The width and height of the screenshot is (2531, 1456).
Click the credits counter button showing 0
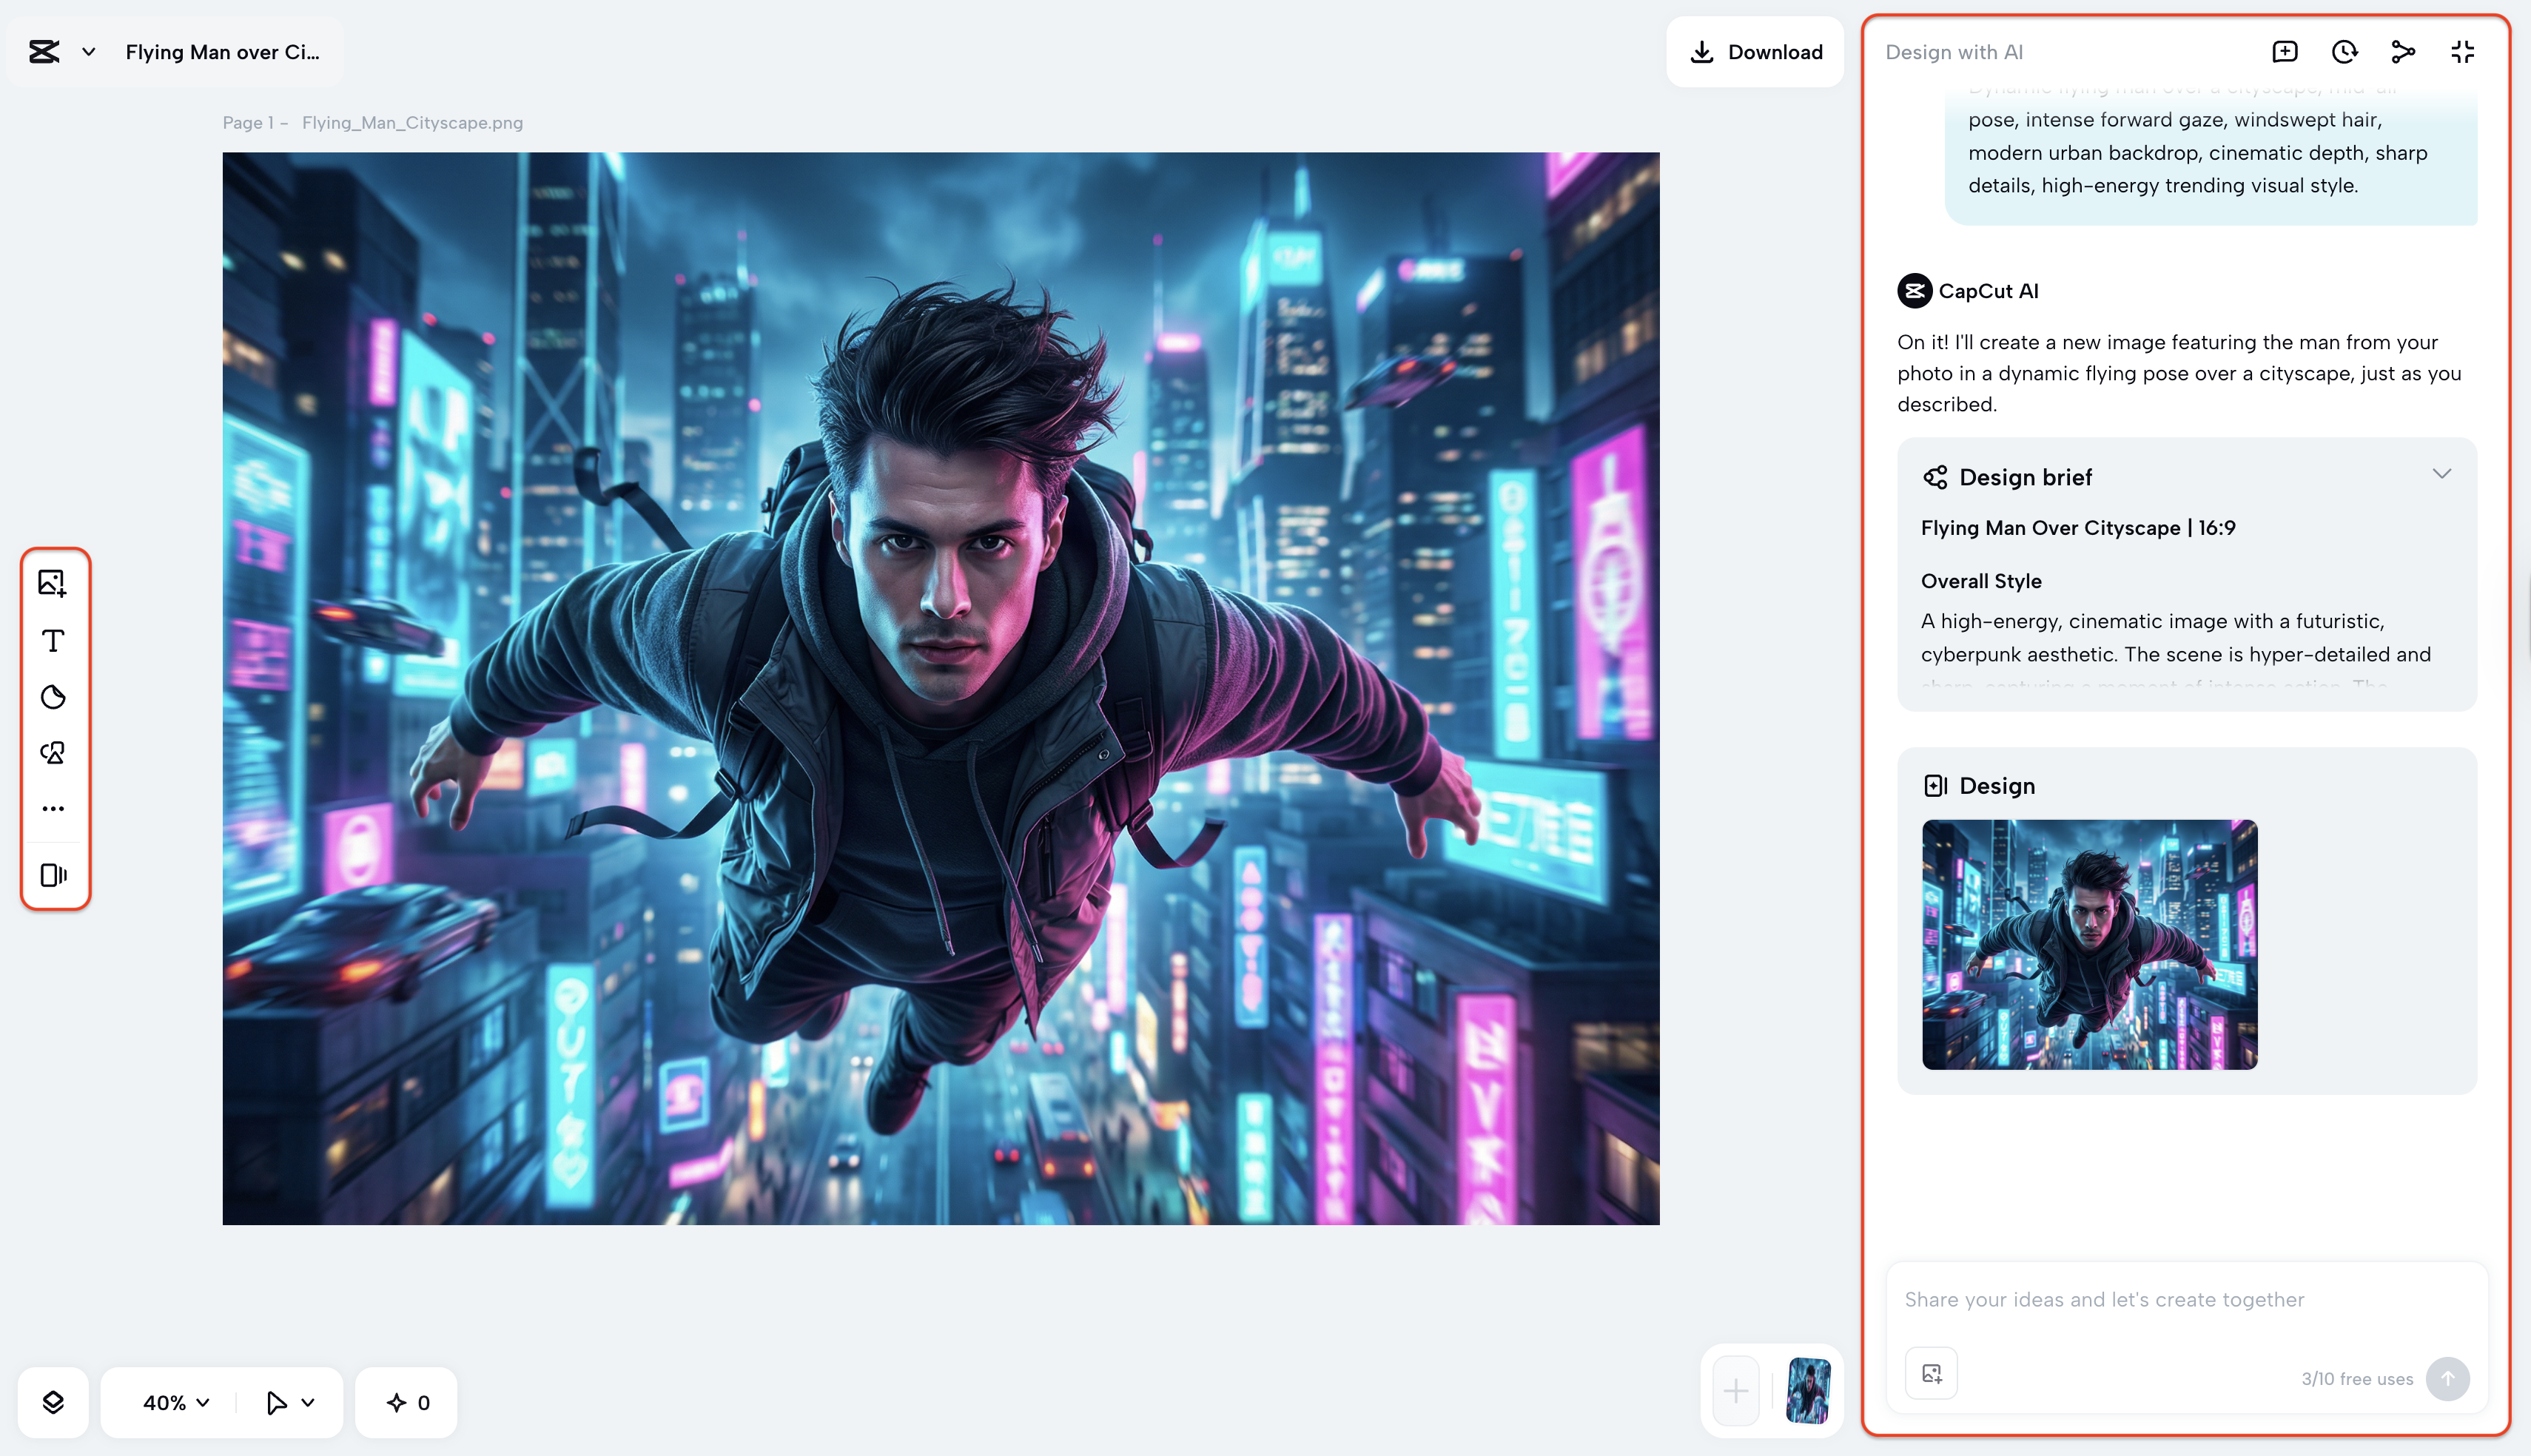click(407, 1402)
